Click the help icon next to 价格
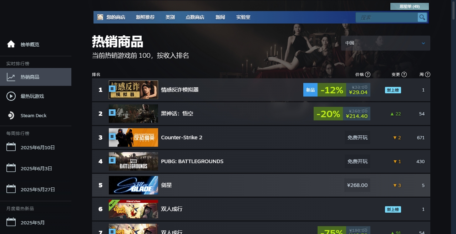This screenshot has width=456, height=234. pos(368,74)
